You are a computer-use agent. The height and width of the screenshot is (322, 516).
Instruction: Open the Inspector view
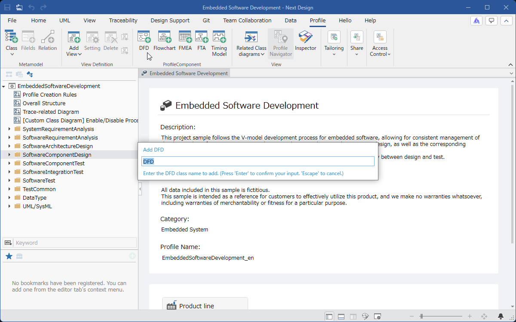[306, 41]
